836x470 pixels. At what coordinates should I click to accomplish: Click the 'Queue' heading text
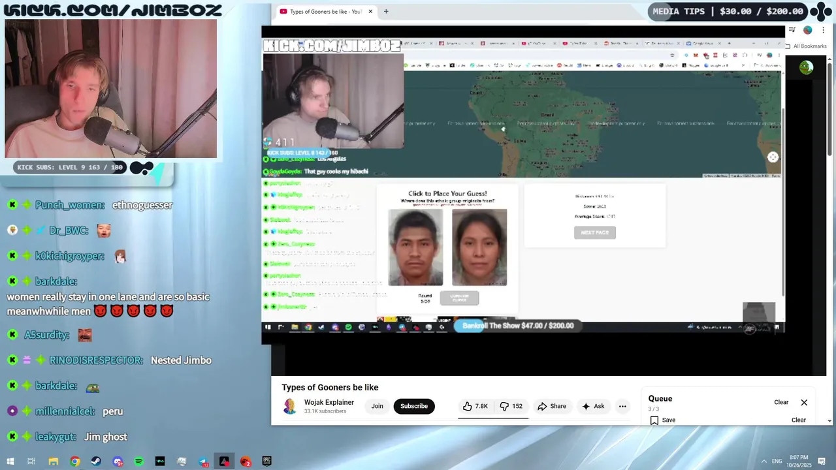coord(660,399)
